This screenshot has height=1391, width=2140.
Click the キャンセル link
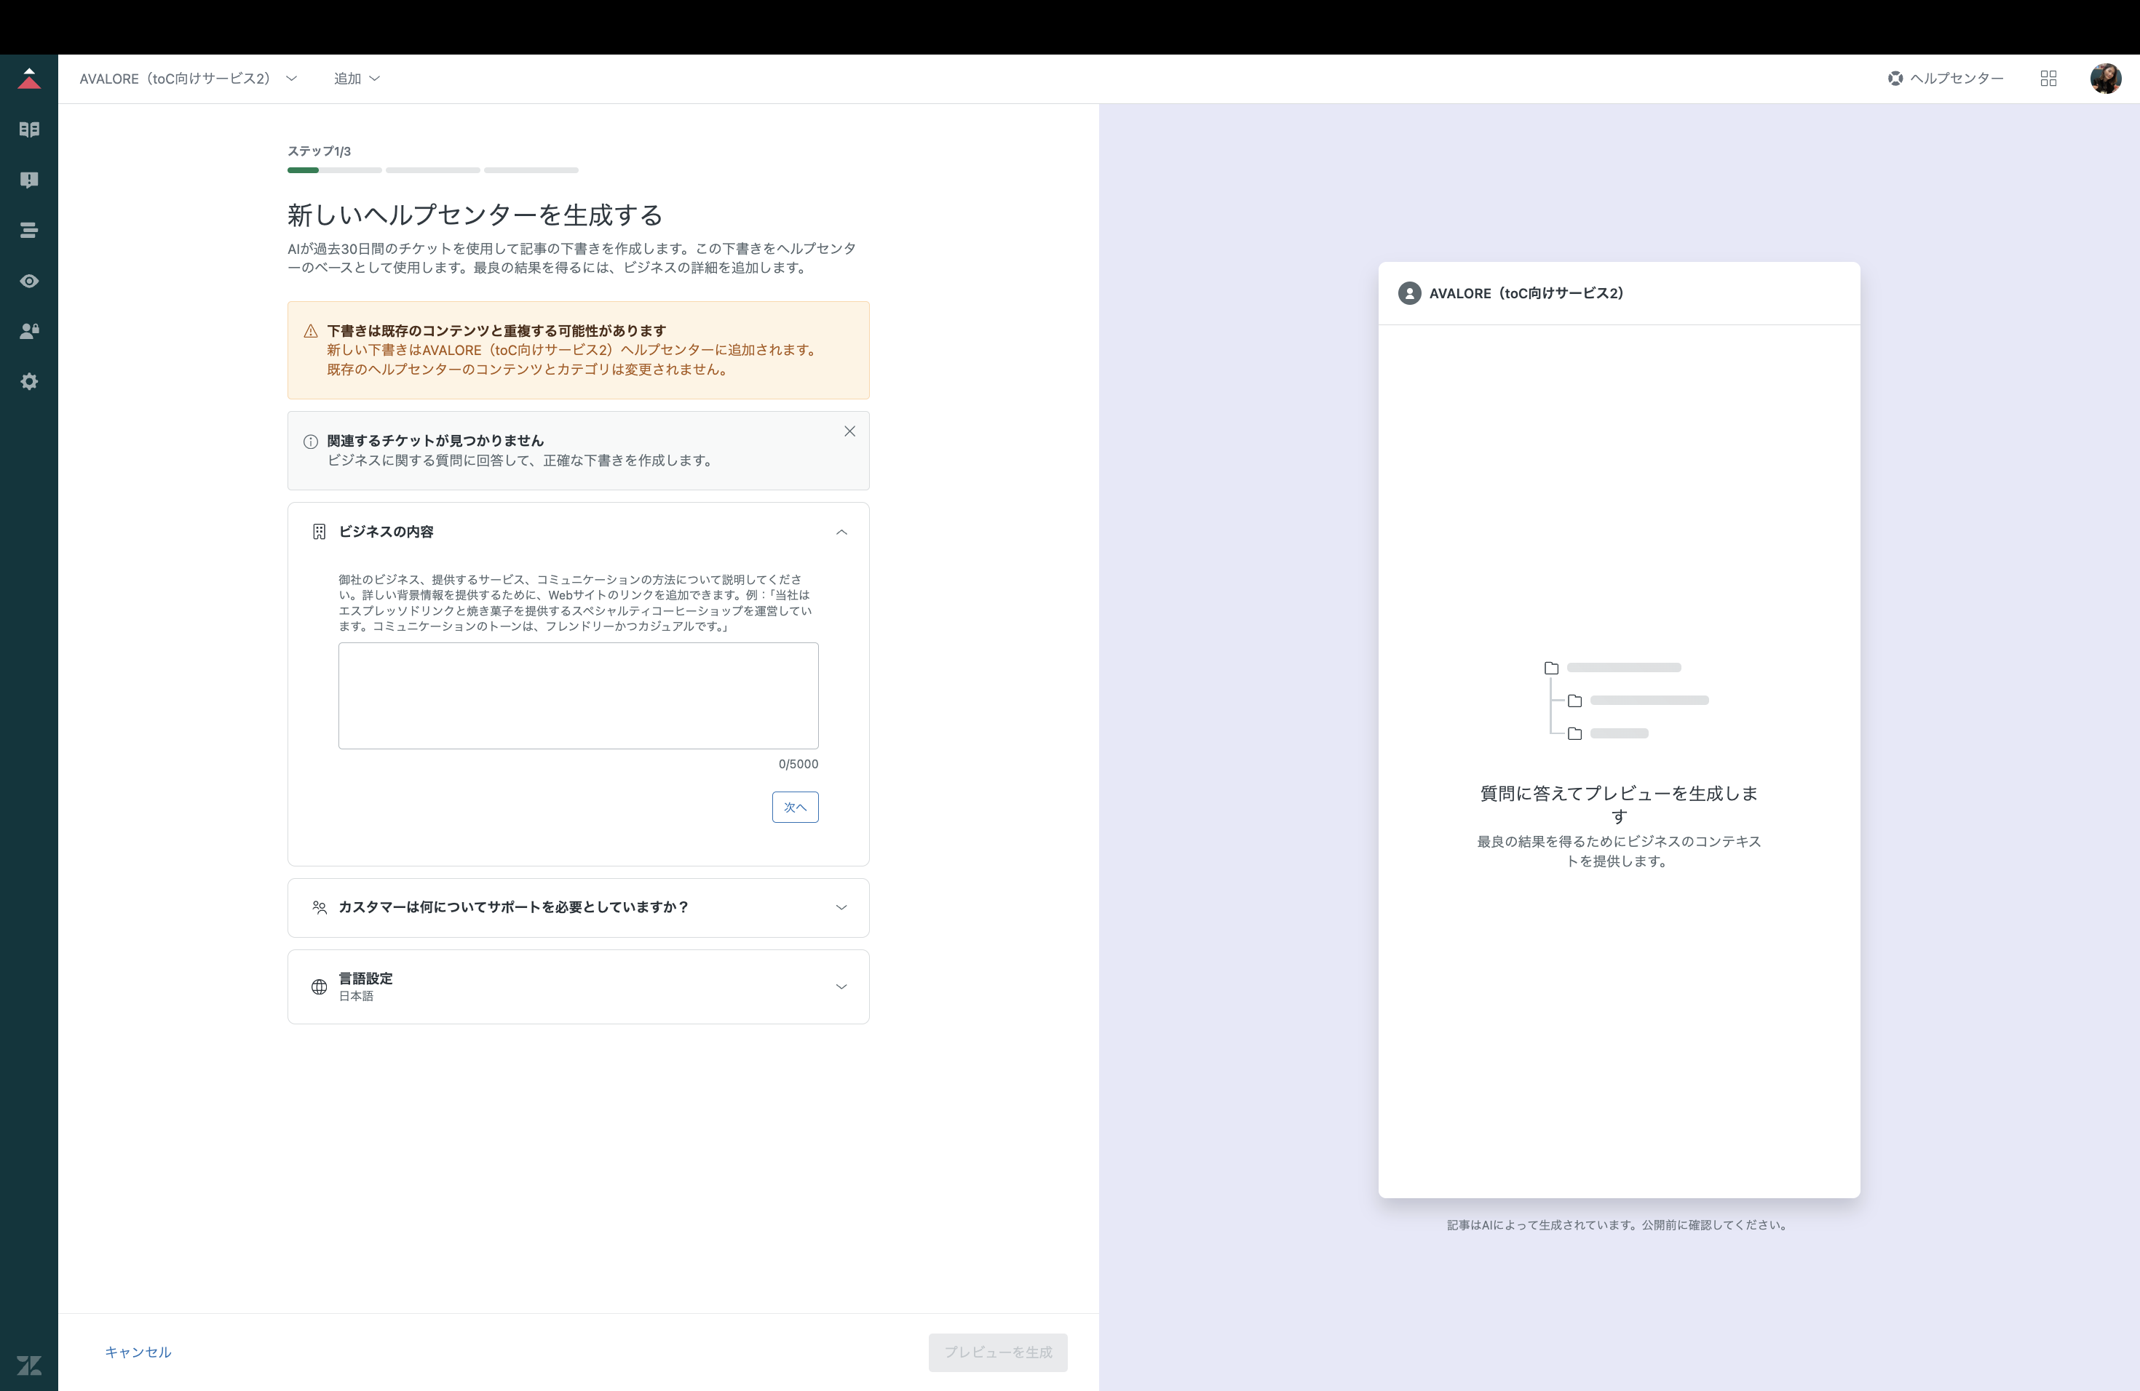tap(138, 1352)
